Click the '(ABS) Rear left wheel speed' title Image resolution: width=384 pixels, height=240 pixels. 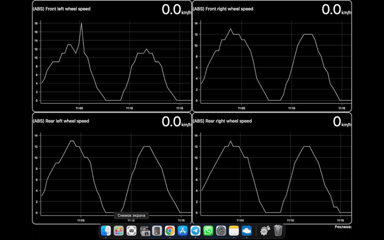click(x=61, y=121)
